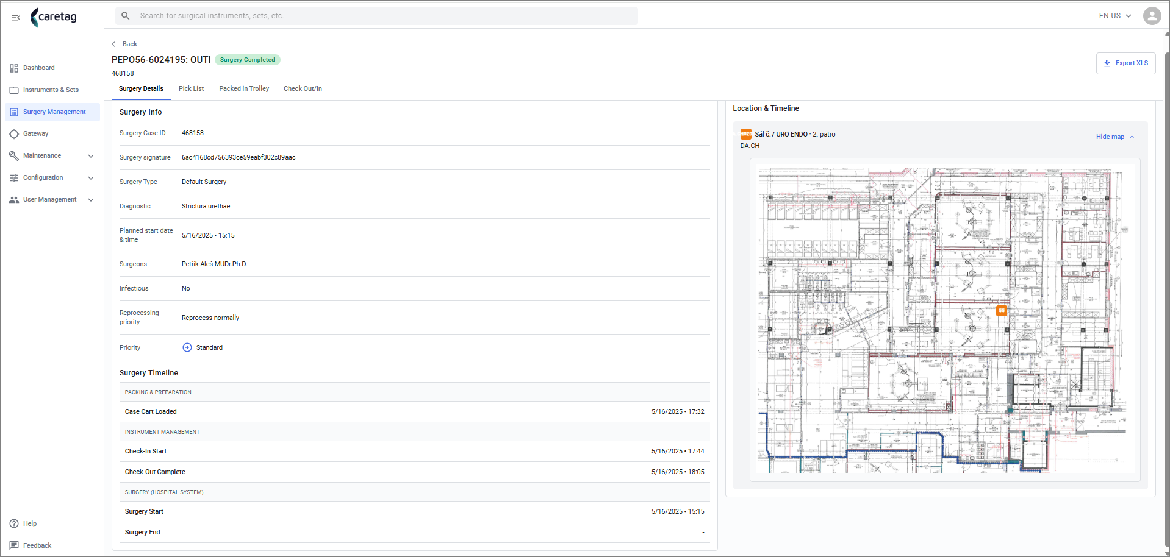Screen dimensions: 1170x557
Task: Click the Maintenance wrench icon
Action: tap(14, 156)
